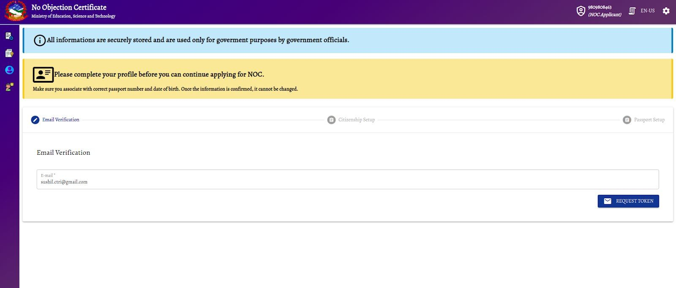Click the Passport Setup step circle icon
Viewport: 676px width, 288px height.
coord(627,120)
